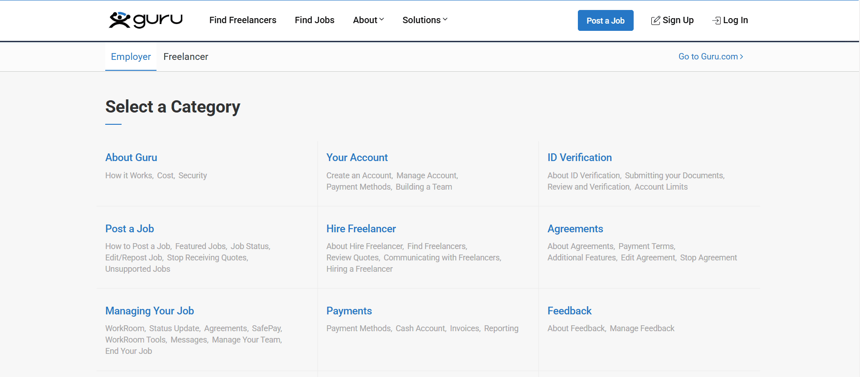Screen dimensions: 860x377
Task: Click the Sign Up pencil icon
Action: (x=655, y=20)
